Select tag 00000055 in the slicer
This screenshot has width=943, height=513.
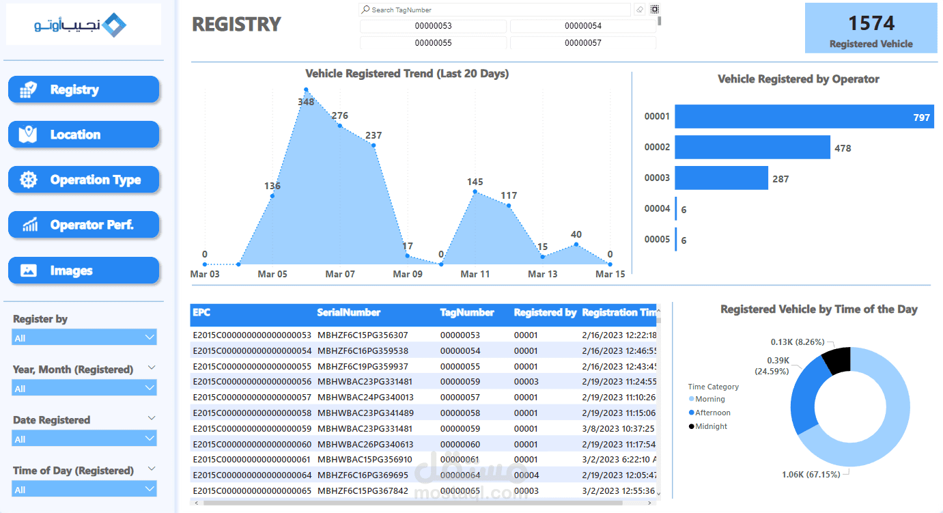coord(433,42)
